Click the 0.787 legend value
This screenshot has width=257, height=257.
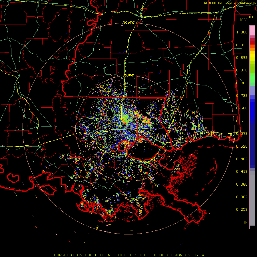pyautogui.click(x=242, y=83)
